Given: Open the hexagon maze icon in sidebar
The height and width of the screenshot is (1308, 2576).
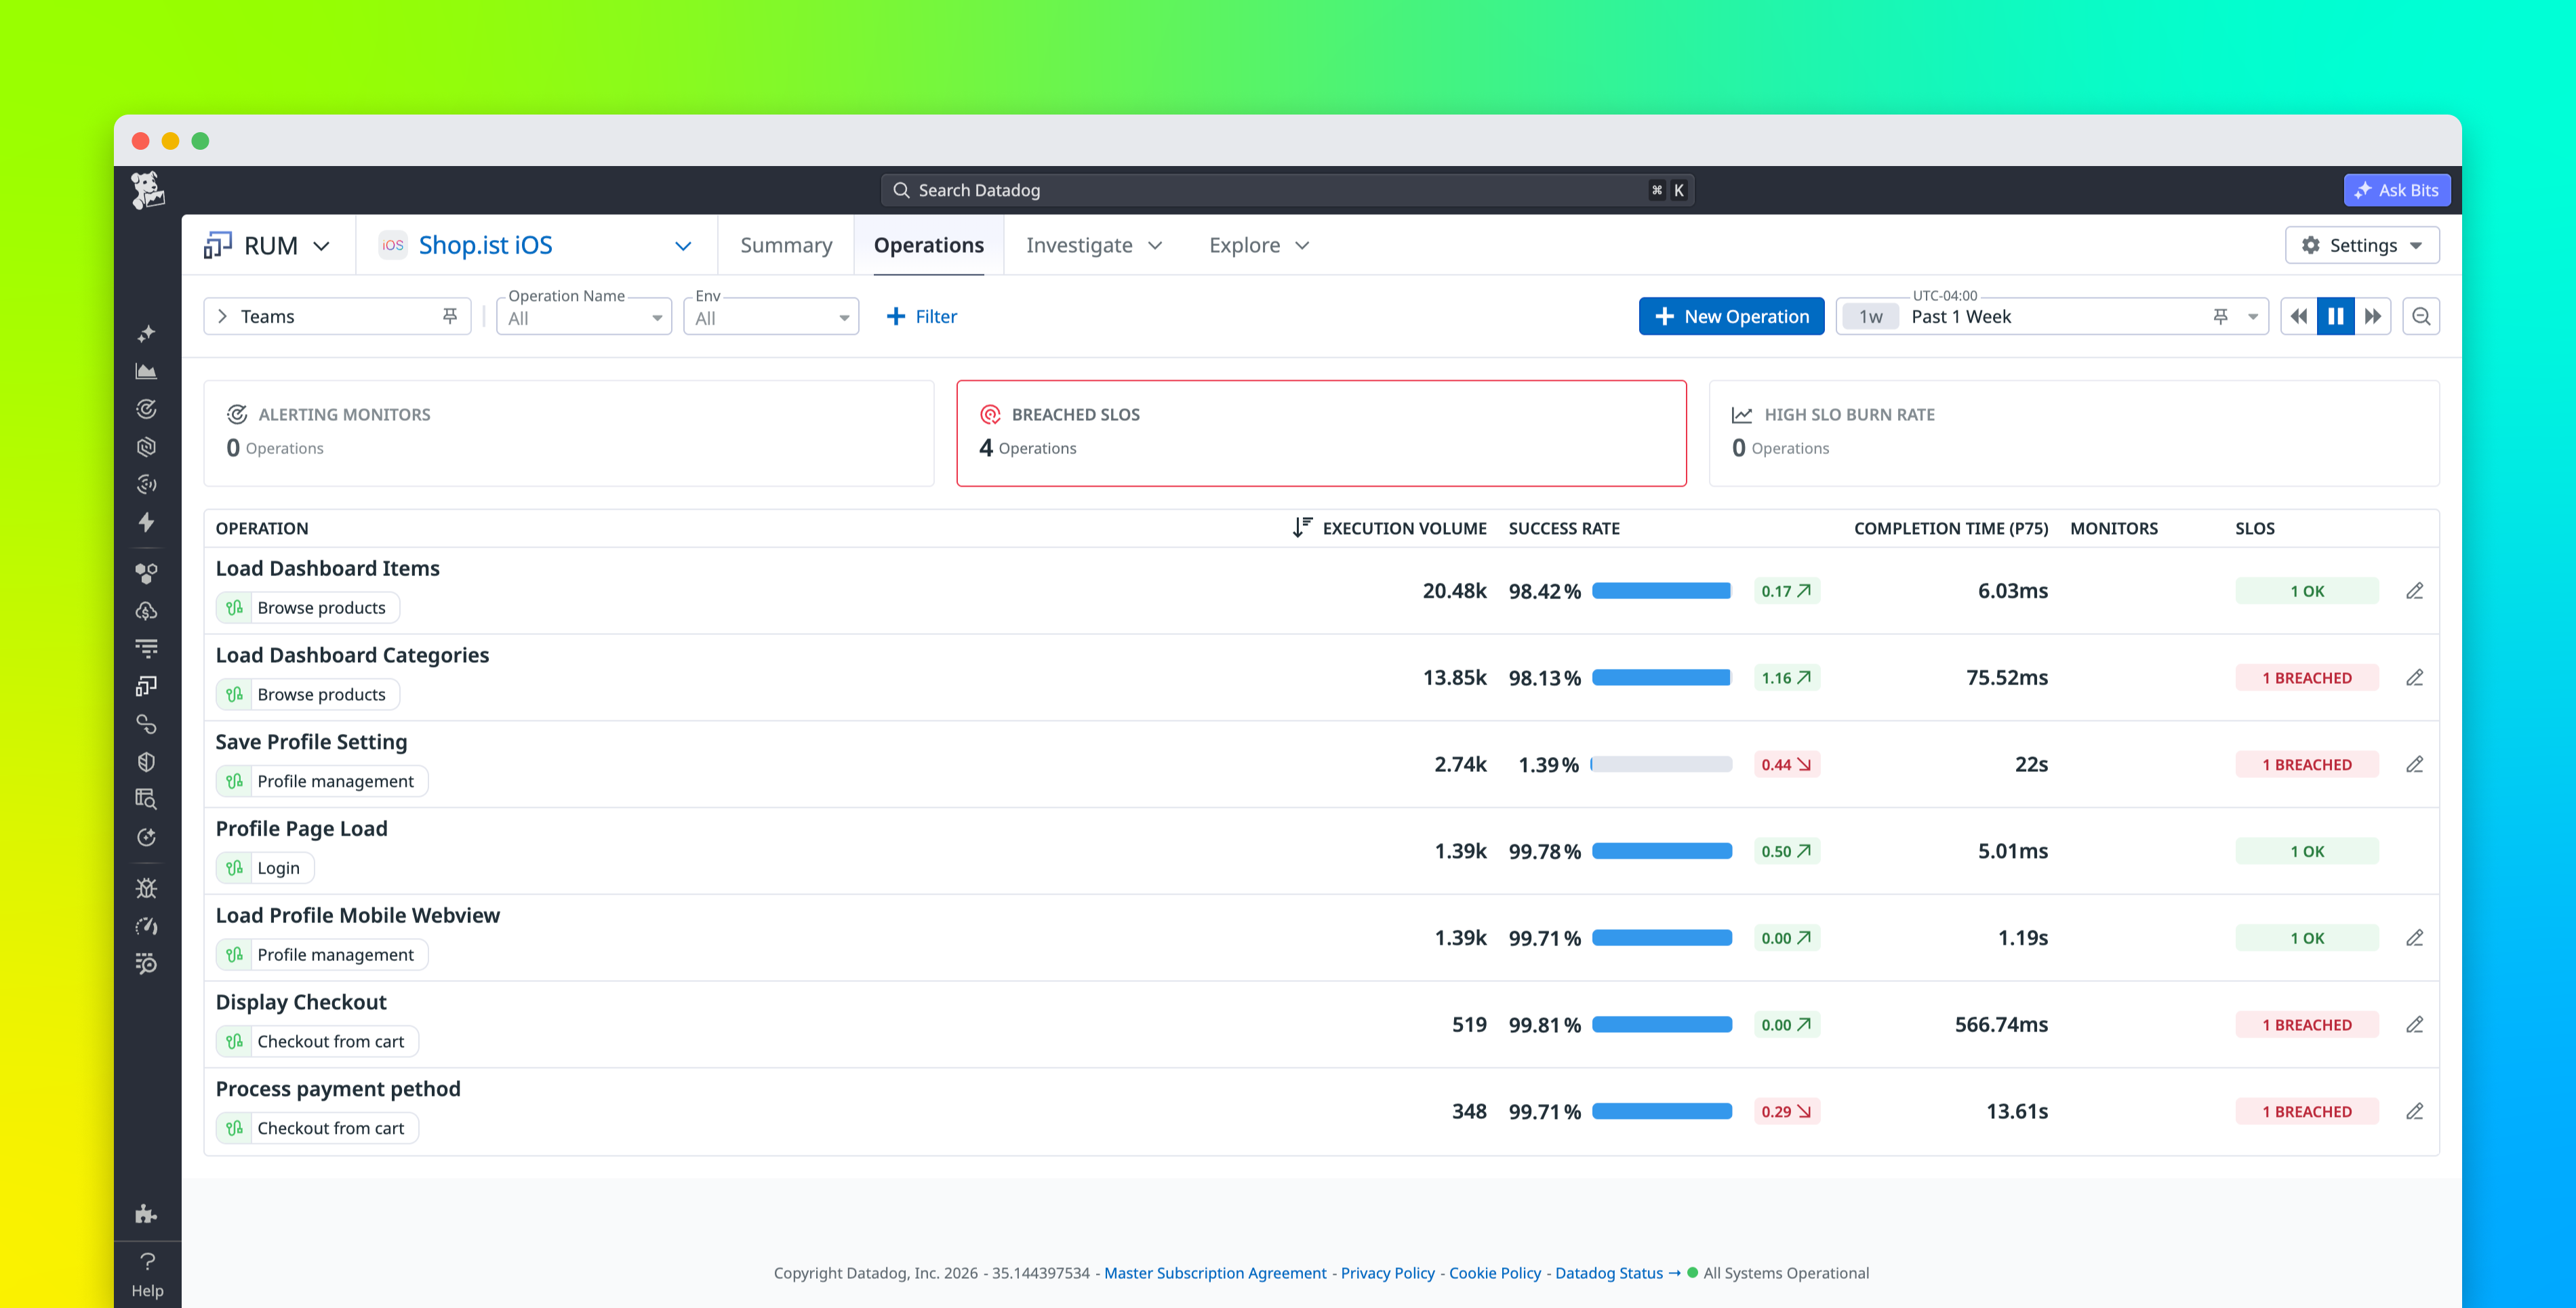Looking at the screenshot, I should click(x=147, y=447).
